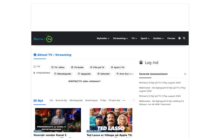Select the Månedsguides tab
220x138 pixels.
click(76, 100)
